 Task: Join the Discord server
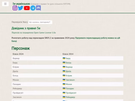click(38, 8)
